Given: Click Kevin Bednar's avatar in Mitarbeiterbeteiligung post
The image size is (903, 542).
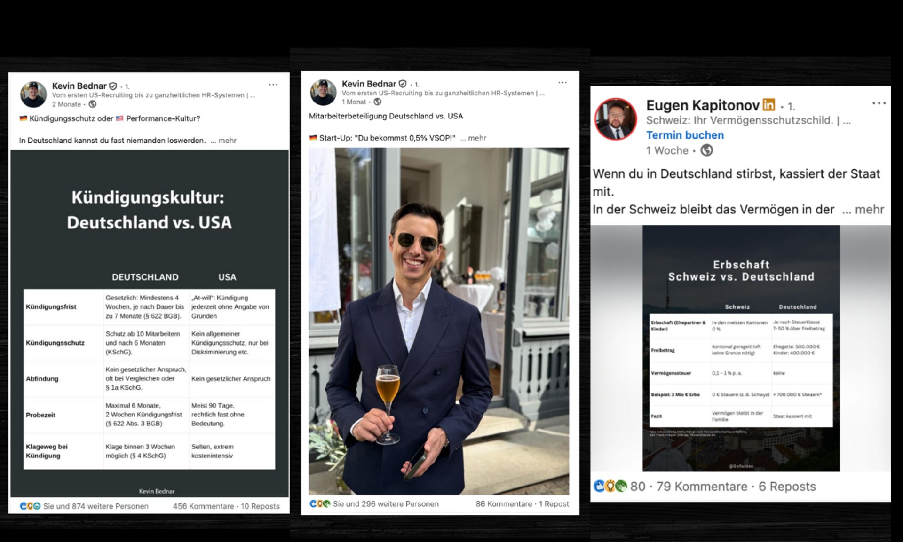Looking at the screenshot, I should [323, 92].
